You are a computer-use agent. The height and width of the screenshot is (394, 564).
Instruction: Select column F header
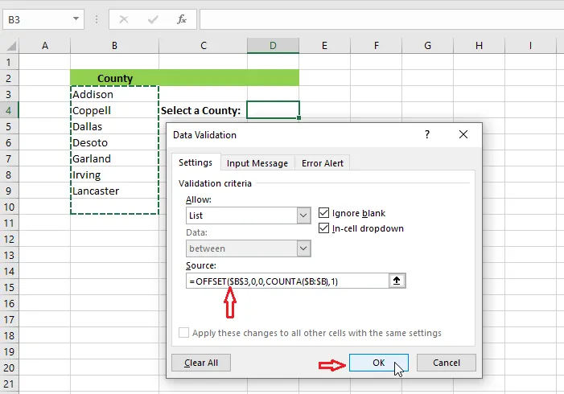tap(377, 46)
